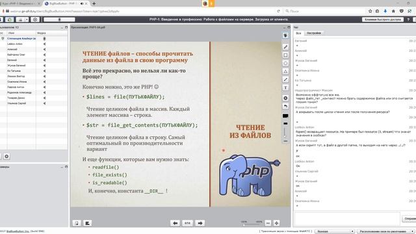This screenshot has height=234, width=416.
Task: Adjust the audio volume slider in toolbar
Action: click(59, 19)
